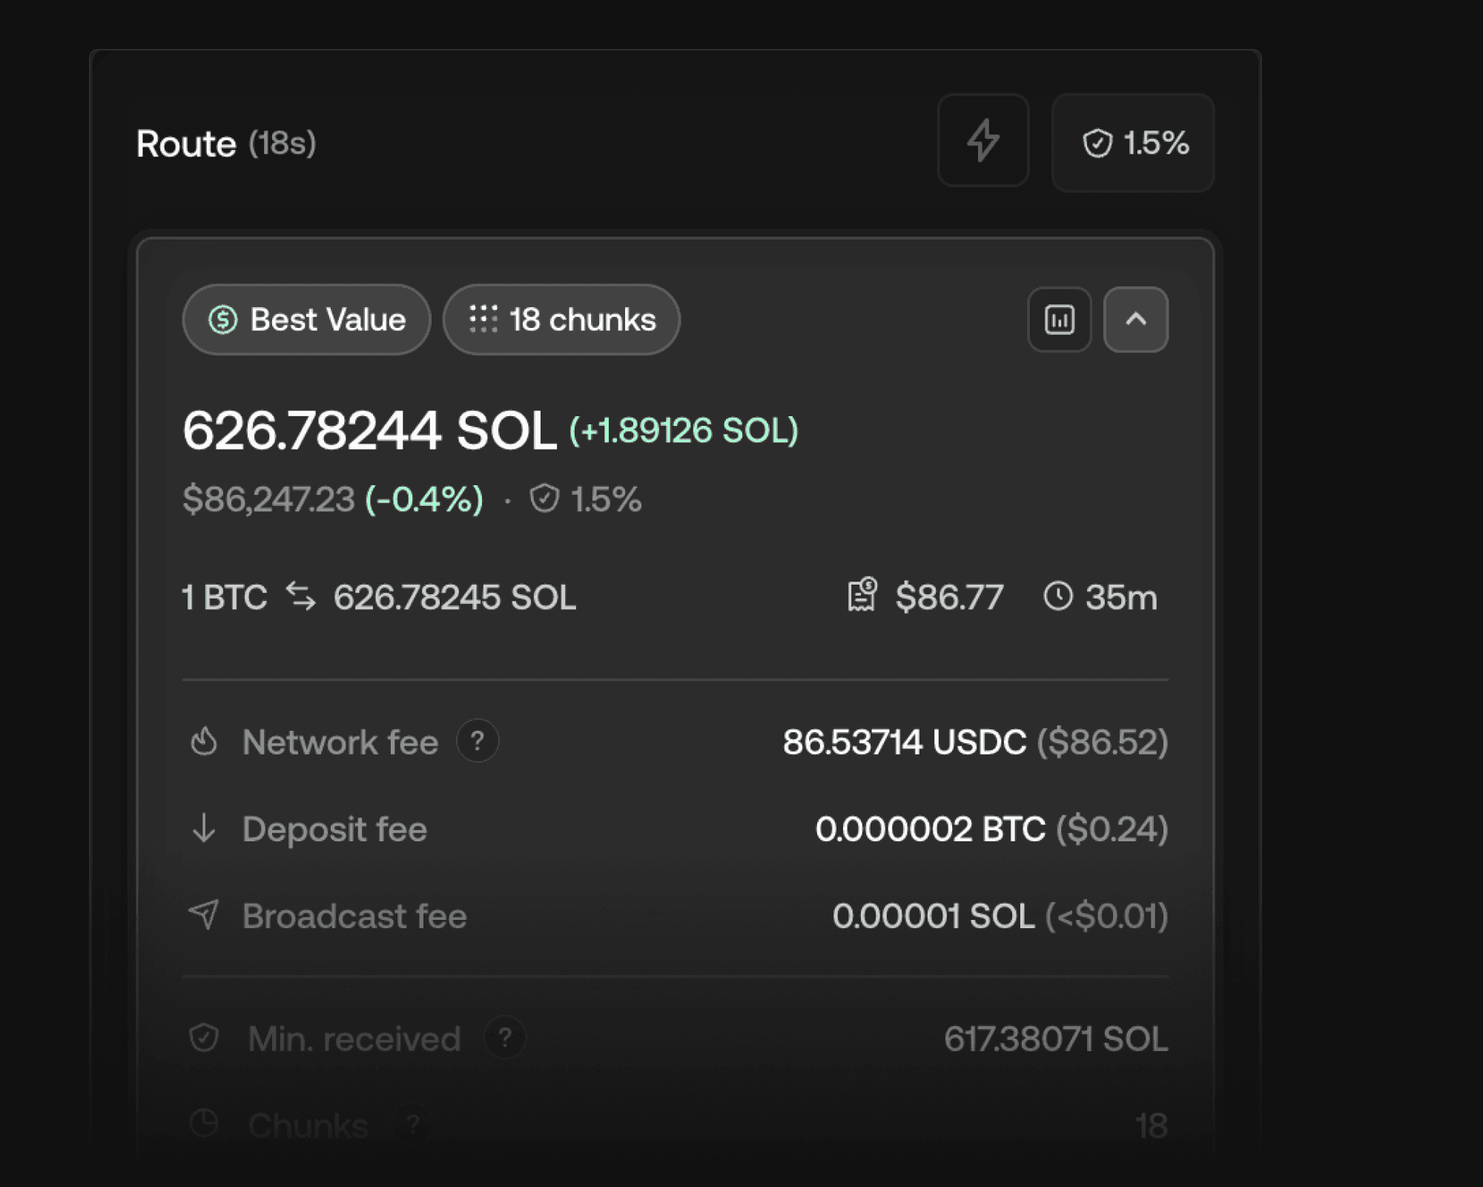Click the 0.000002 BTC deposit fee value
The width and height of the screenshot is (1483, 1187).
(x=931, y=829)
